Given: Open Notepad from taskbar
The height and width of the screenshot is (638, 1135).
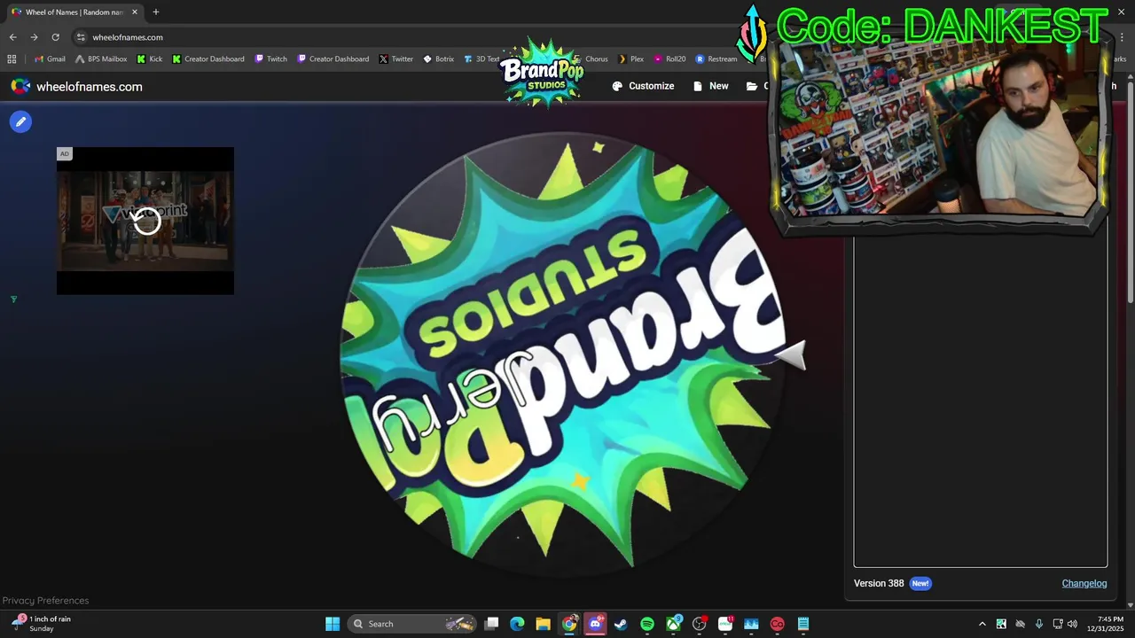Looking at the screenshot, I should (x=803, y=624).
